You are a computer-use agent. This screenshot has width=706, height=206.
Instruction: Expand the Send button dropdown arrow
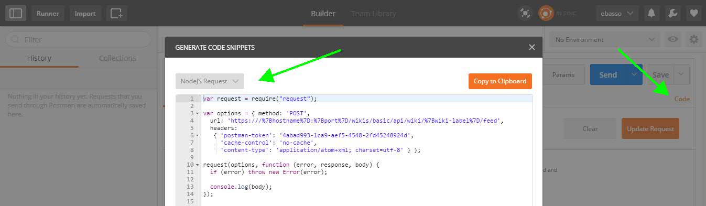[x=634, y=74]
